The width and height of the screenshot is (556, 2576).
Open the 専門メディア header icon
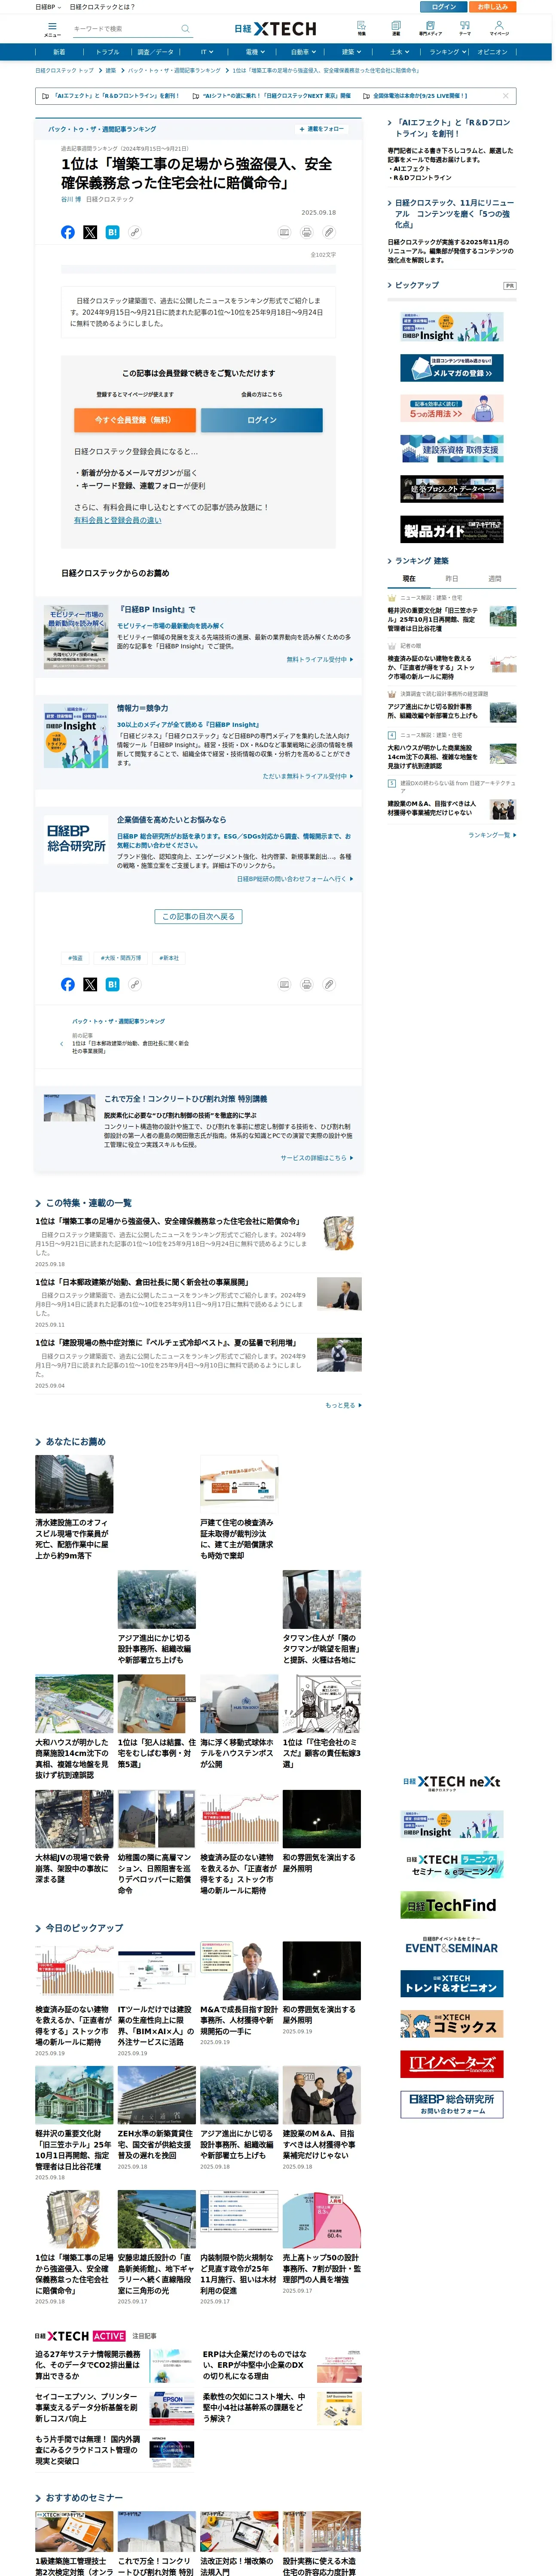430,28
